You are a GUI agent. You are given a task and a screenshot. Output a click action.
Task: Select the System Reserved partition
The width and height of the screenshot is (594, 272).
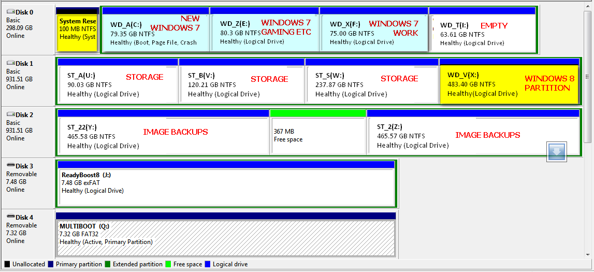[77, 33]
